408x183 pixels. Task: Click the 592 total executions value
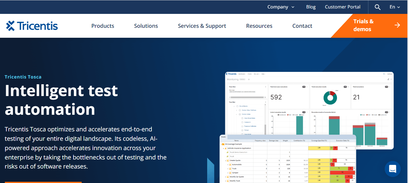276,97
